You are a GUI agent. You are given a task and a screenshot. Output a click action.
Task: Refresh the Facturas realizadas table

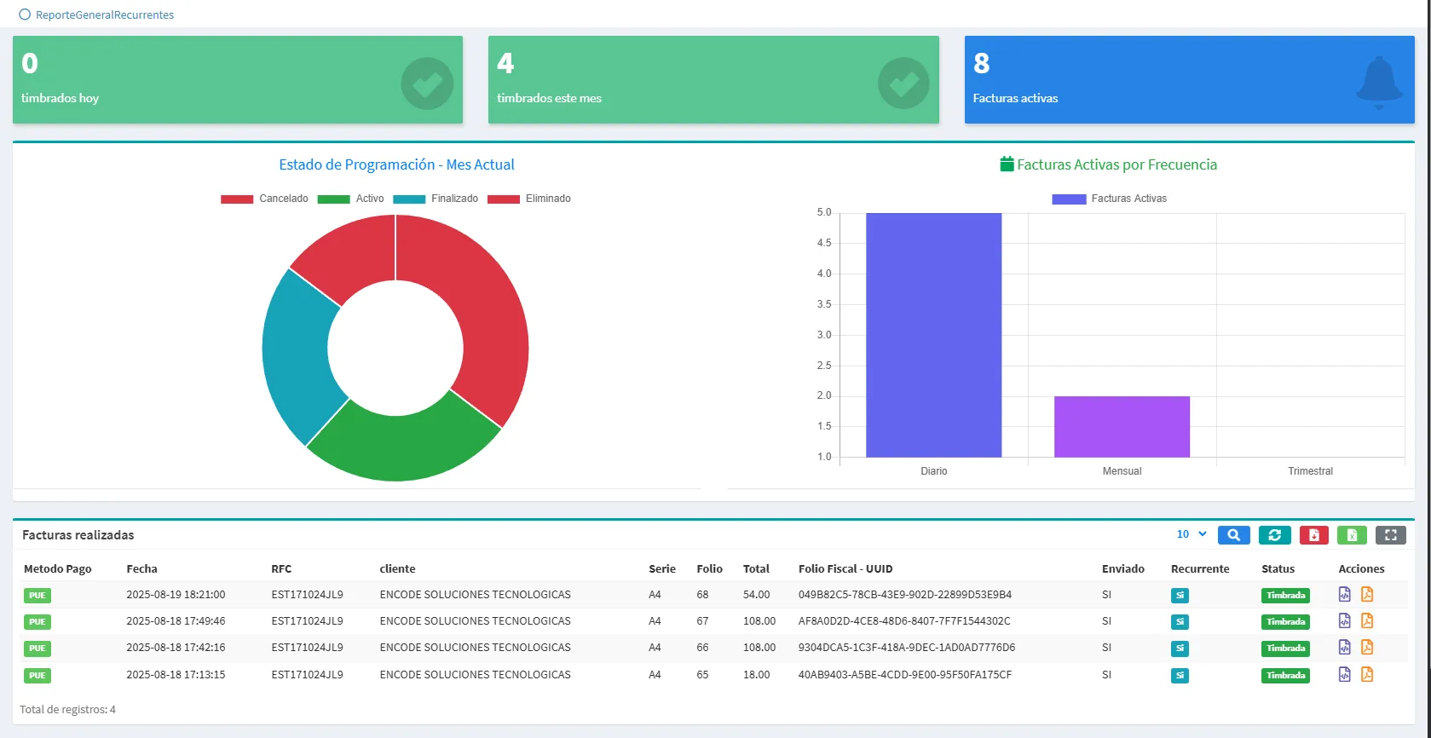point(1274,535)
